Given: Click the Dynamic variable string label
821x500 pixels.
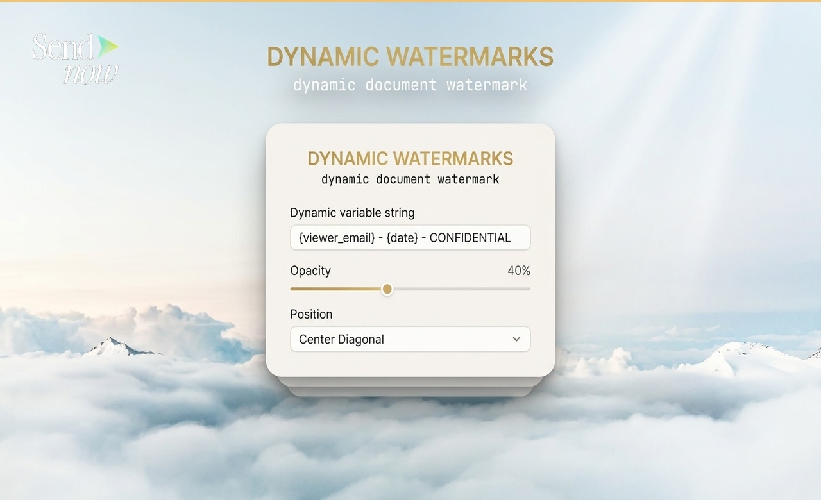Looking at the screenshot, I should (352, 213).
